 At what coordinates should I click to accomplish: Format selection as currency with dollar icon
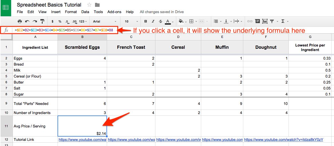pos(52,21)
